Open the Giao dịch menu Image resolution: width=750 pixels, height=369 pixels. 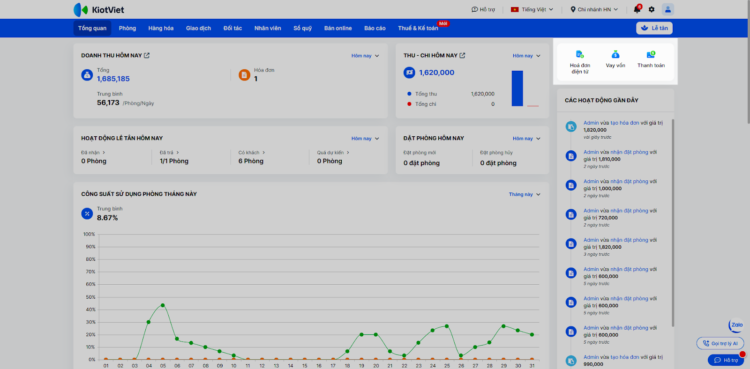point(198,28)
